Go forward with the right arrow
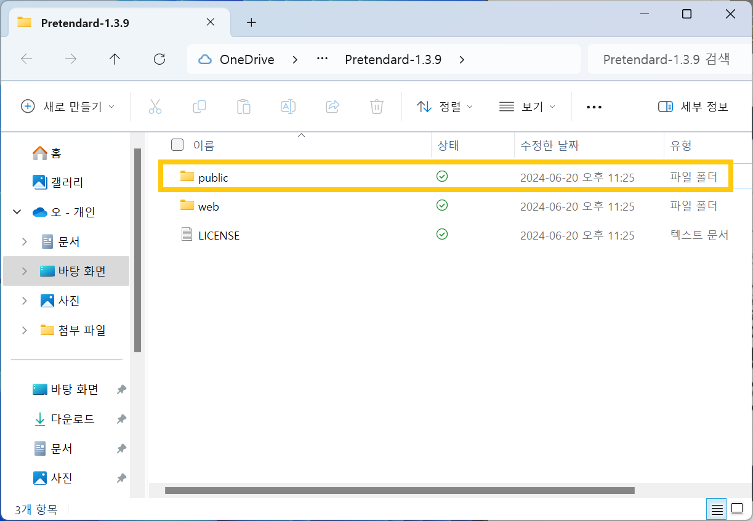Screen dimensions: 753x521 coord(71,59)
